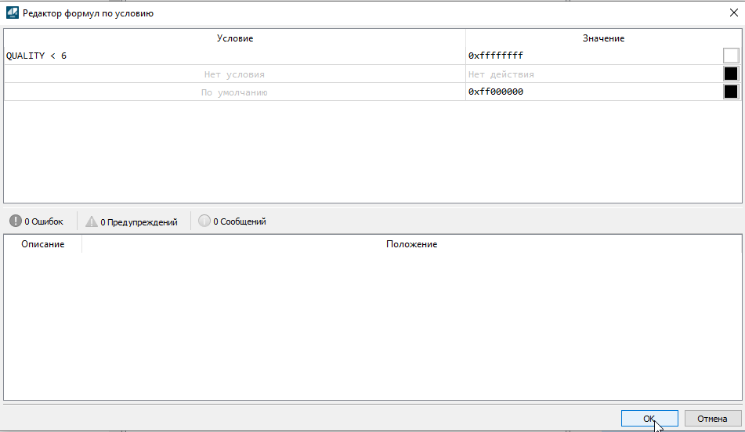Image resolution: width=745 pixels, height=432 pixels.
Task: Confirm with the OK button
Action: click(649, 419)
